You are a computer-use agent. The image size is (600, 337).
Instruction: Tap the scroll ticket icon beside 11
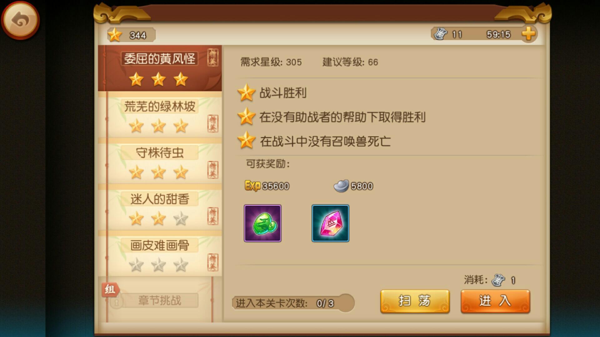click(441, 34)
